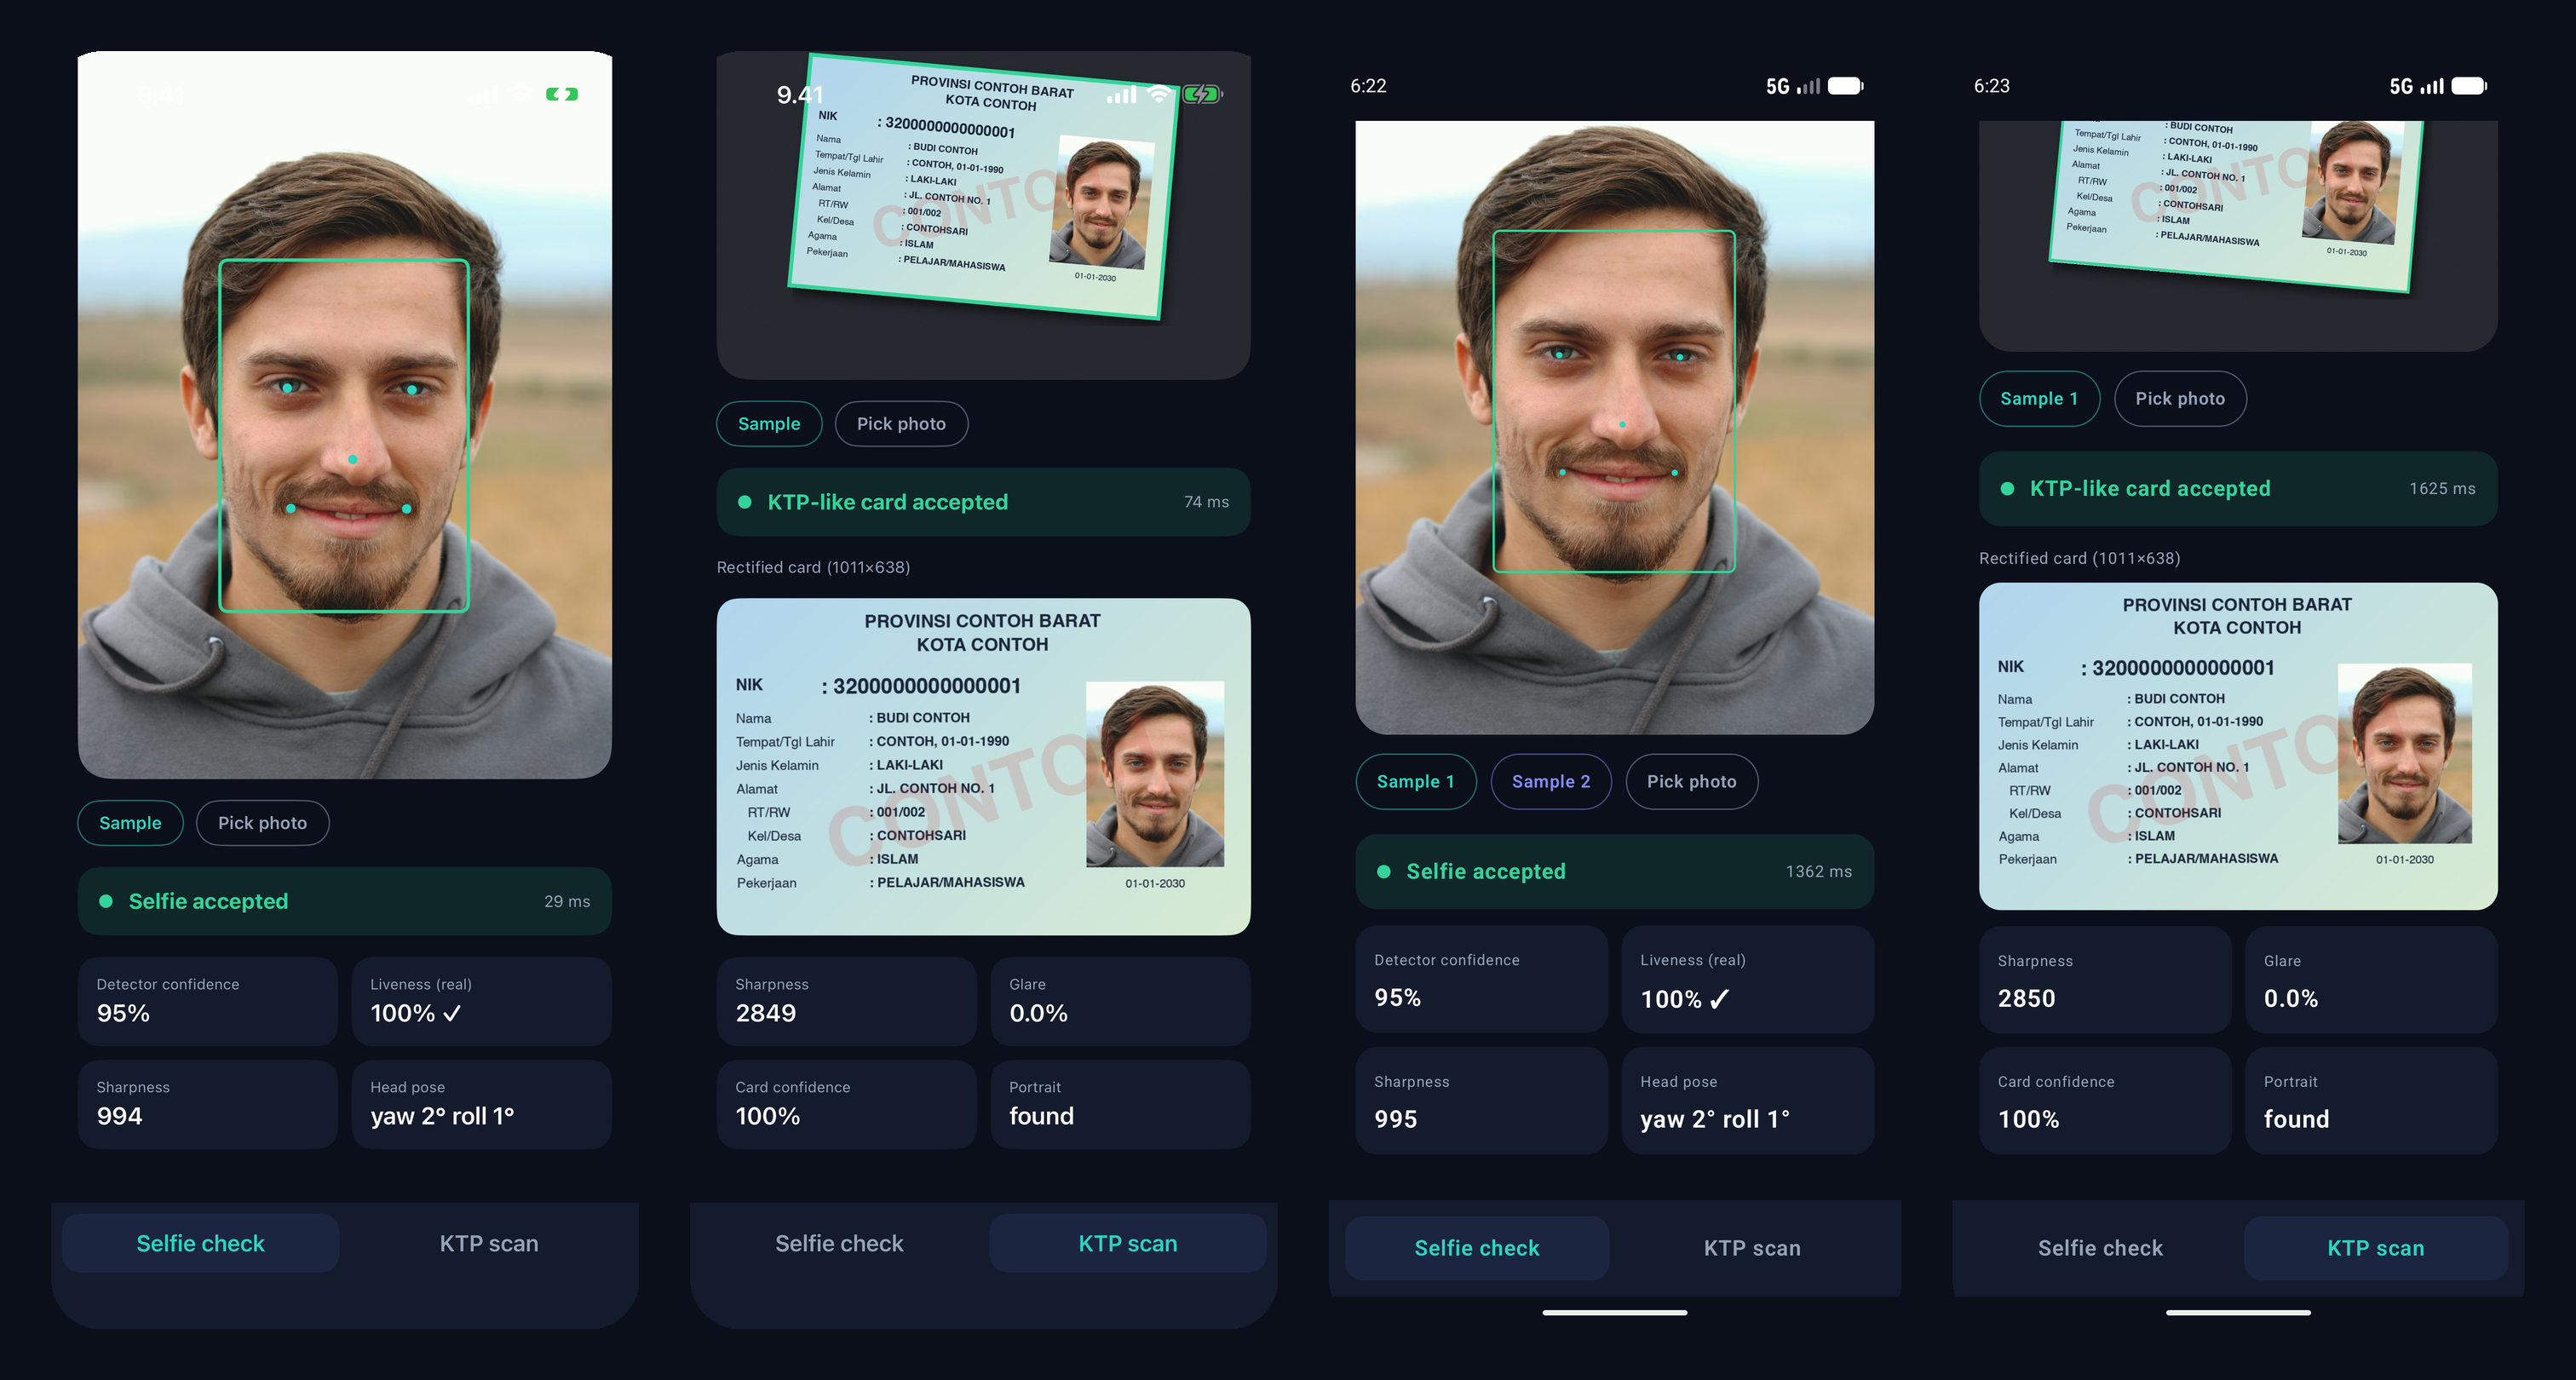Click the 'Selfie accepted' banner showing 29 ms
2576x1380 pixels.
click(x=345, y=901)
